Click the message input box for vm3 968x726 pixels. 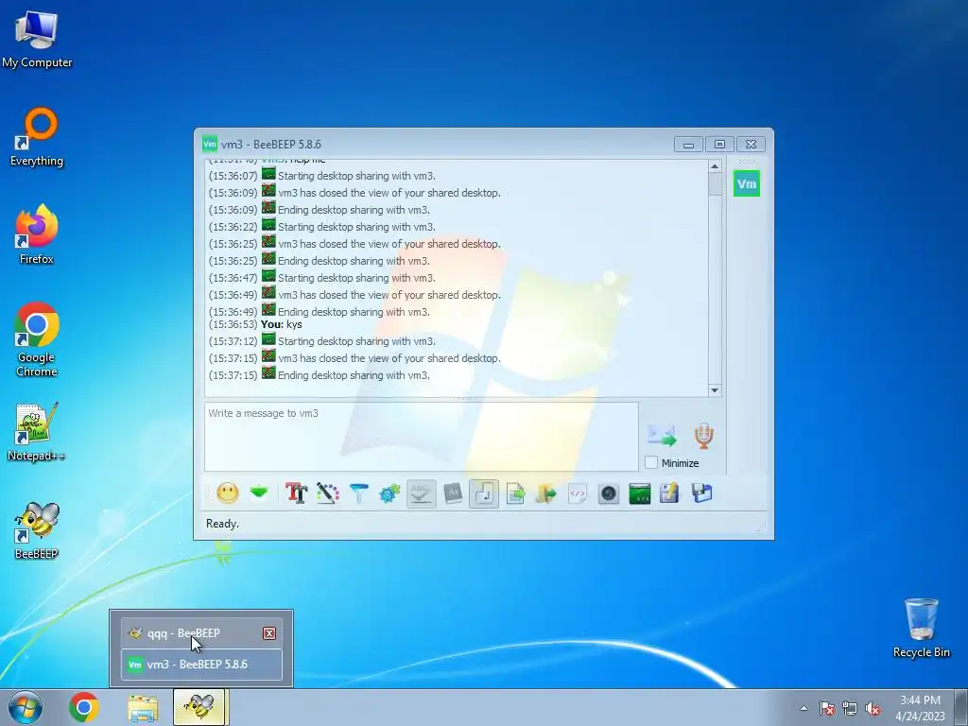tap(421, 437)
